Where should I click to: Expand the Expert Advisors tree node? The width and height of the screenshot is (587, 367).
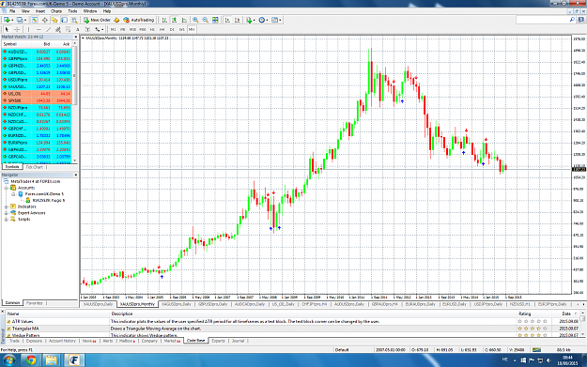click(x=7, y=213)
